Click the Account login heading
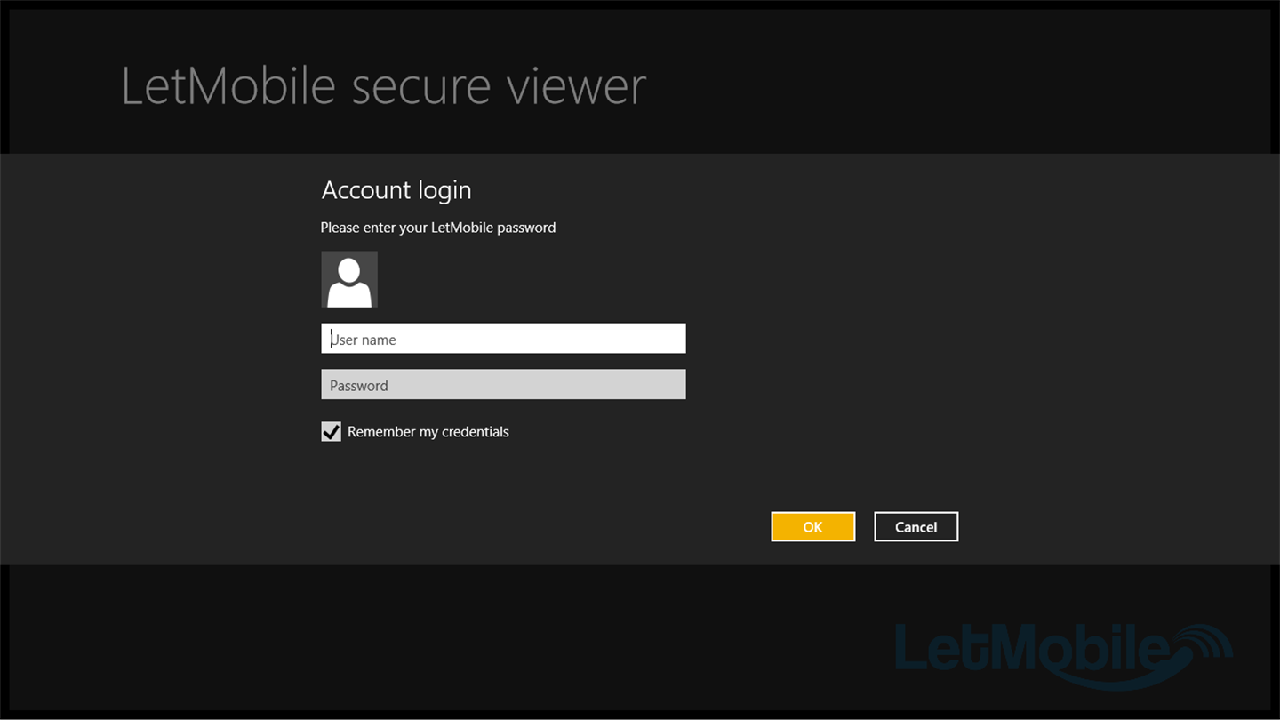This screenshot has width=1280, height=720. [x=396, y=190]
